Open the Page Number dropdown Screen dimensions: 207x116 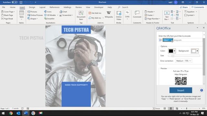[x=152, y=19]
